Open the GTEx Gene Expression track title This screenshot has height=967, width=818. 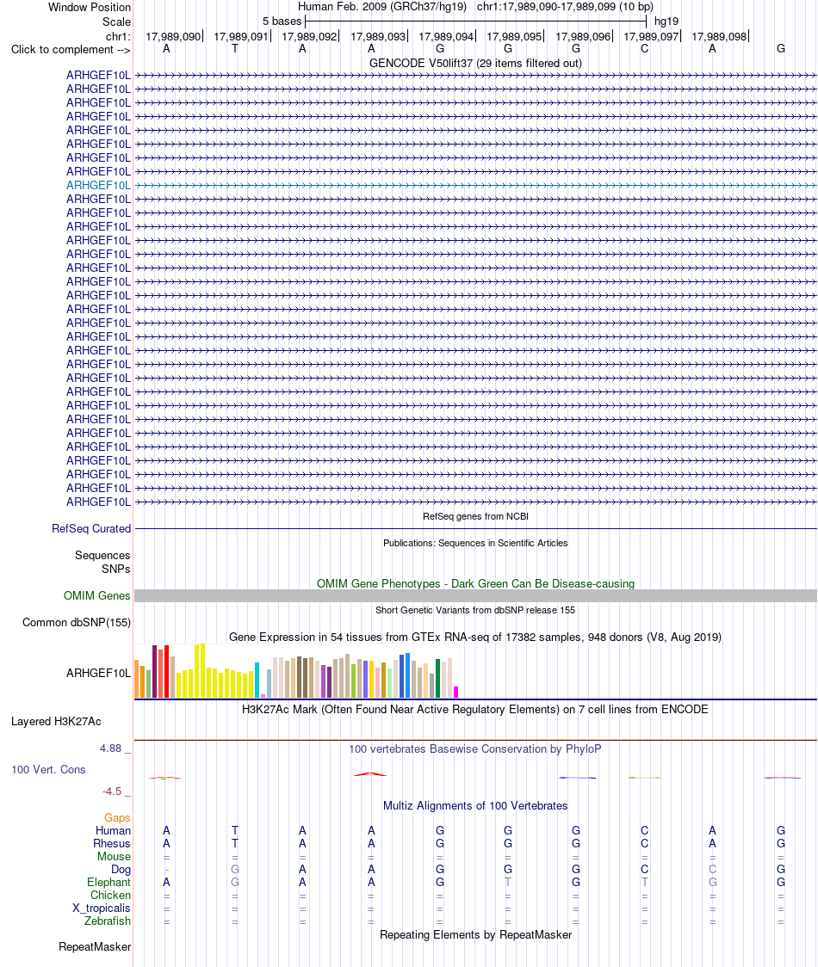click(x=475, y=637)
